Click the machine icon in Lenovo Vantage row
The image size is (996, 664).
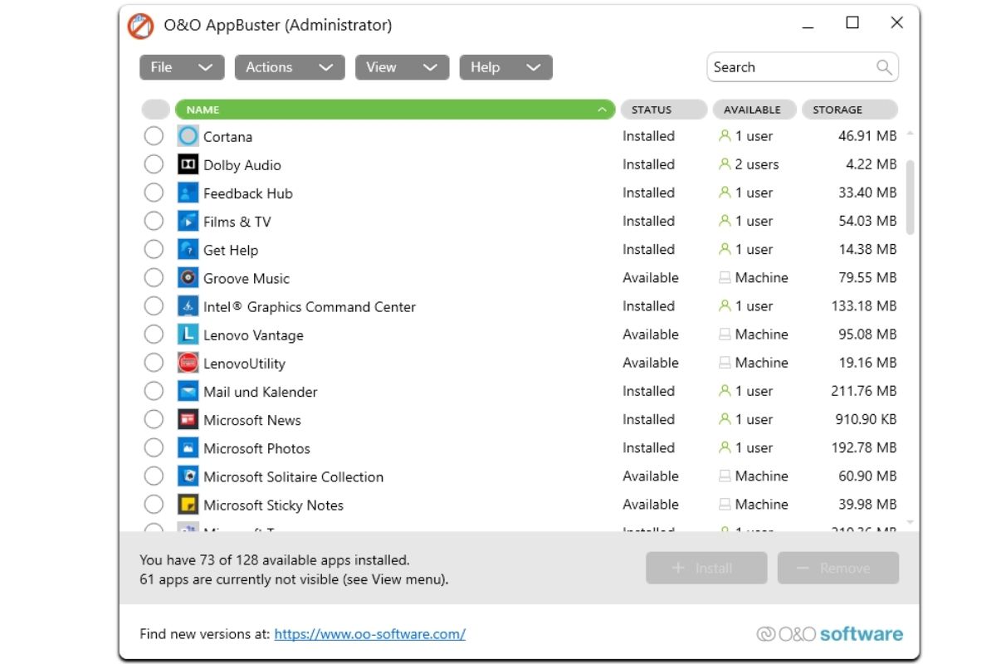pyautogui.click(x=725, y=334)
